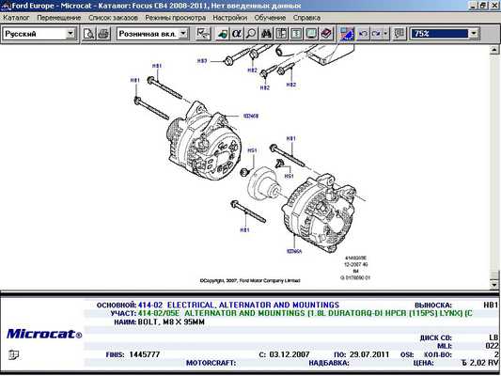Open the split book panel icon
The height and width of the screenshot is (376, 501).
coord(281,33)
